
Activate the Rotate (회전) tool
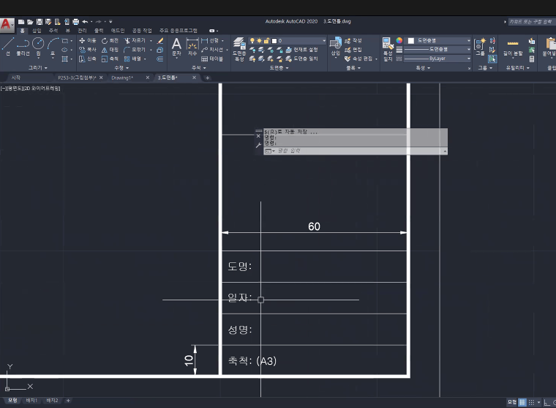coord(110,40)
